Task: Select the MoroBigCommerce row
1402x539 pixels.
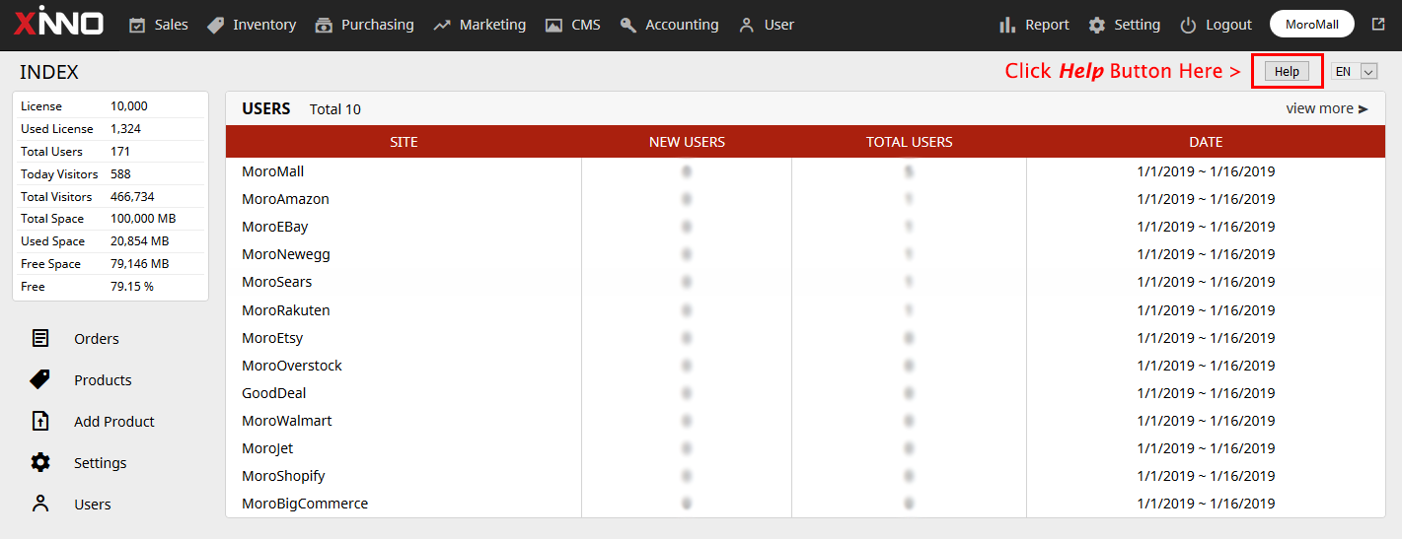Action: click(805, 504)
